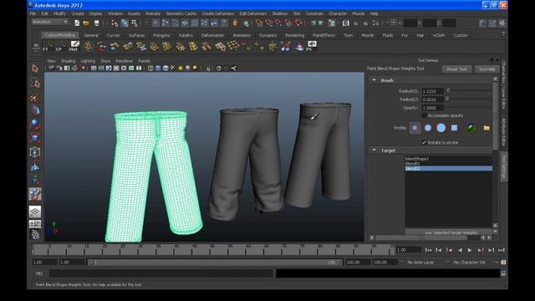Select the last-used image brush profile

tap(471, 128)
